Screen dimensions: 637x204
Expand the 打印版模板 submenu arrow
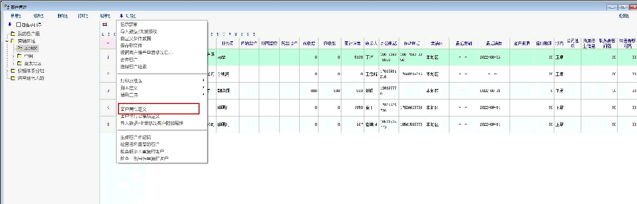click(x=203, y=81)
